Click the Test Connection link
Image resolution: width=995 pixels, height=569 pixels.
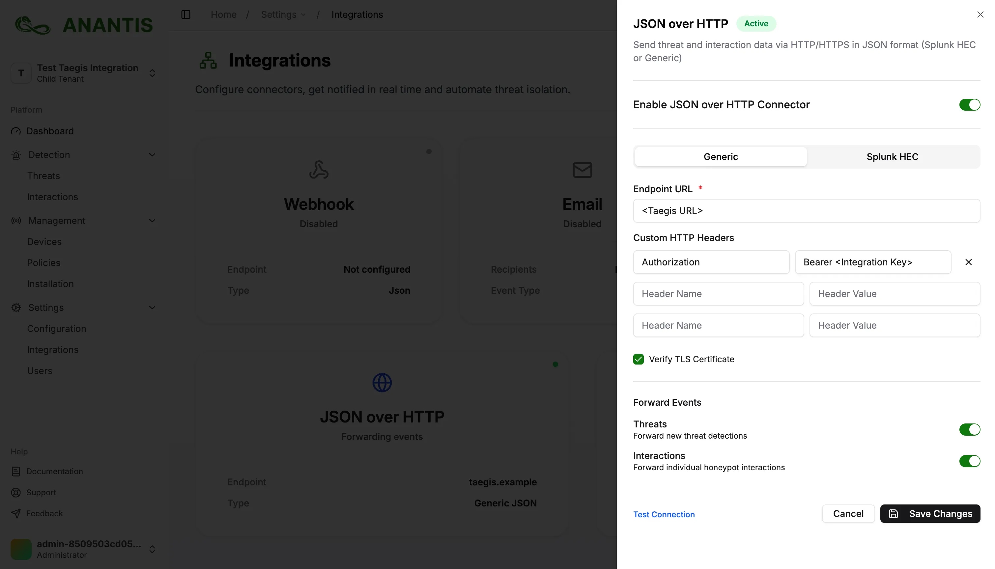tap(664, 514)
